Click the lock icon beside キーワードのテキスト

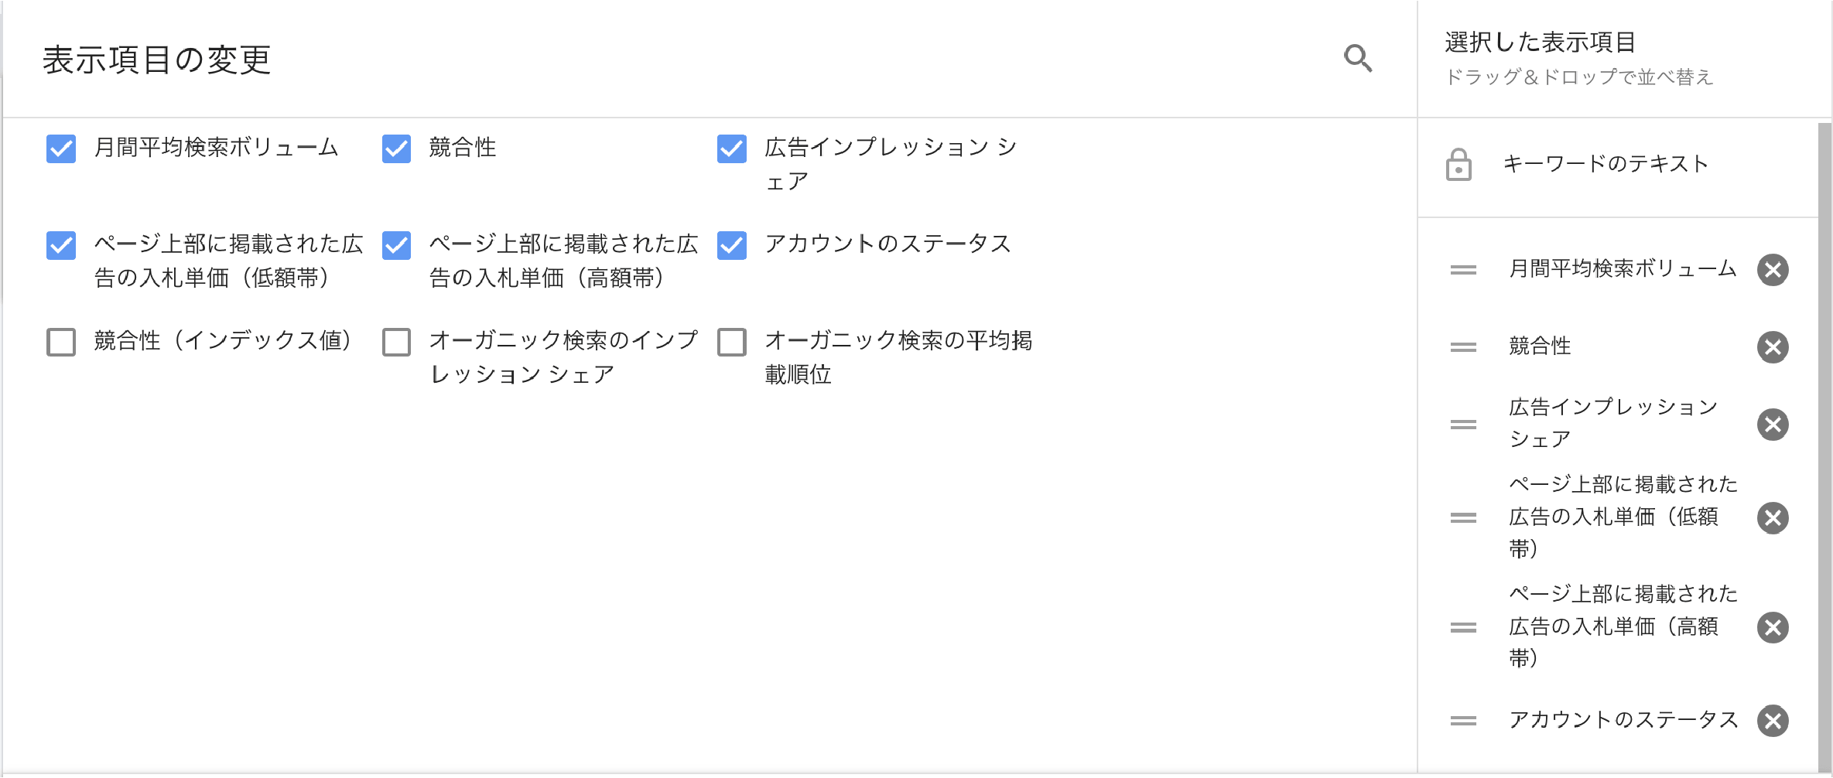(1458, 164)
